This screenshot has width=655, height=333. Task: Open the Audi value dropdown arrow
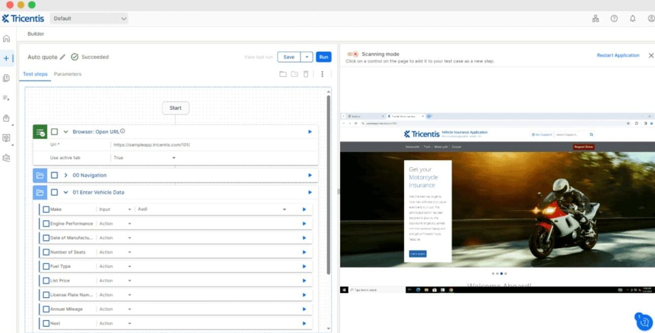(284, 209)
